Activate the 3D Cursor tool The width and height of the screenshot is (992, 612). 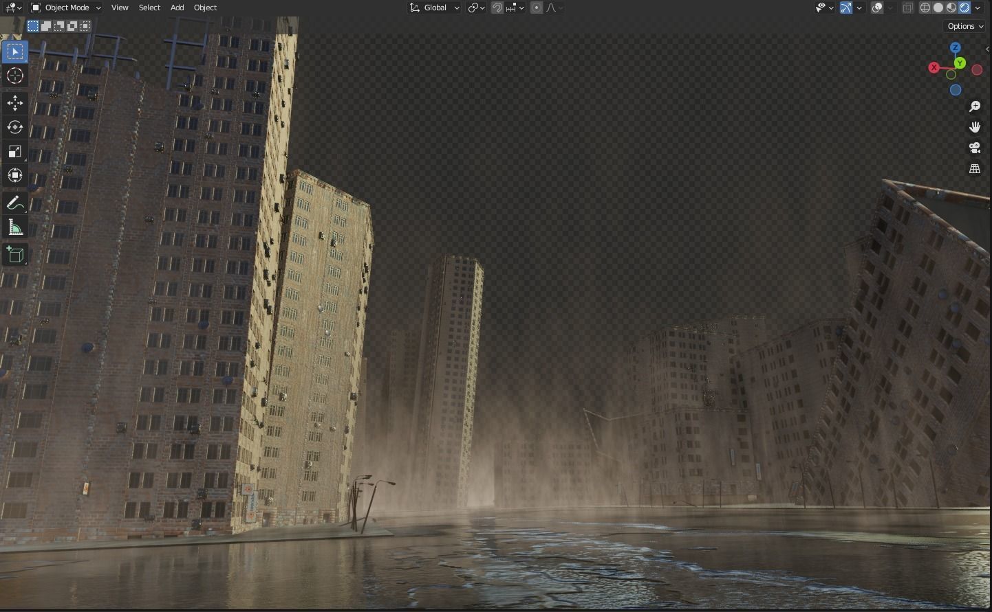pos(15,76)
